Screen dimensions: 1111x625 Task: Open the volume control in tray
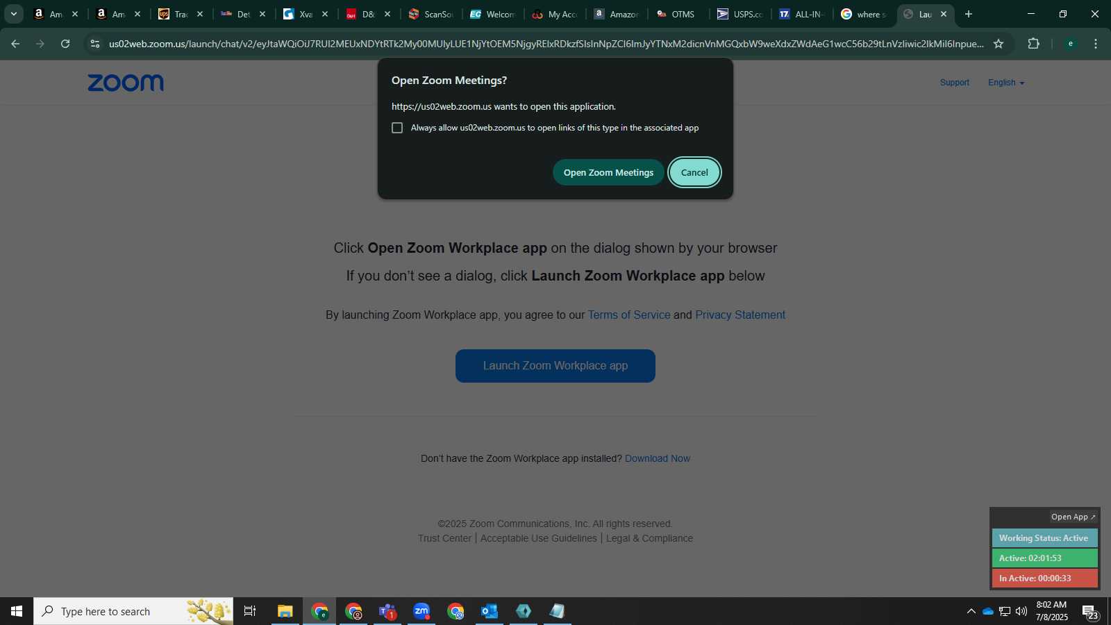1021,611
